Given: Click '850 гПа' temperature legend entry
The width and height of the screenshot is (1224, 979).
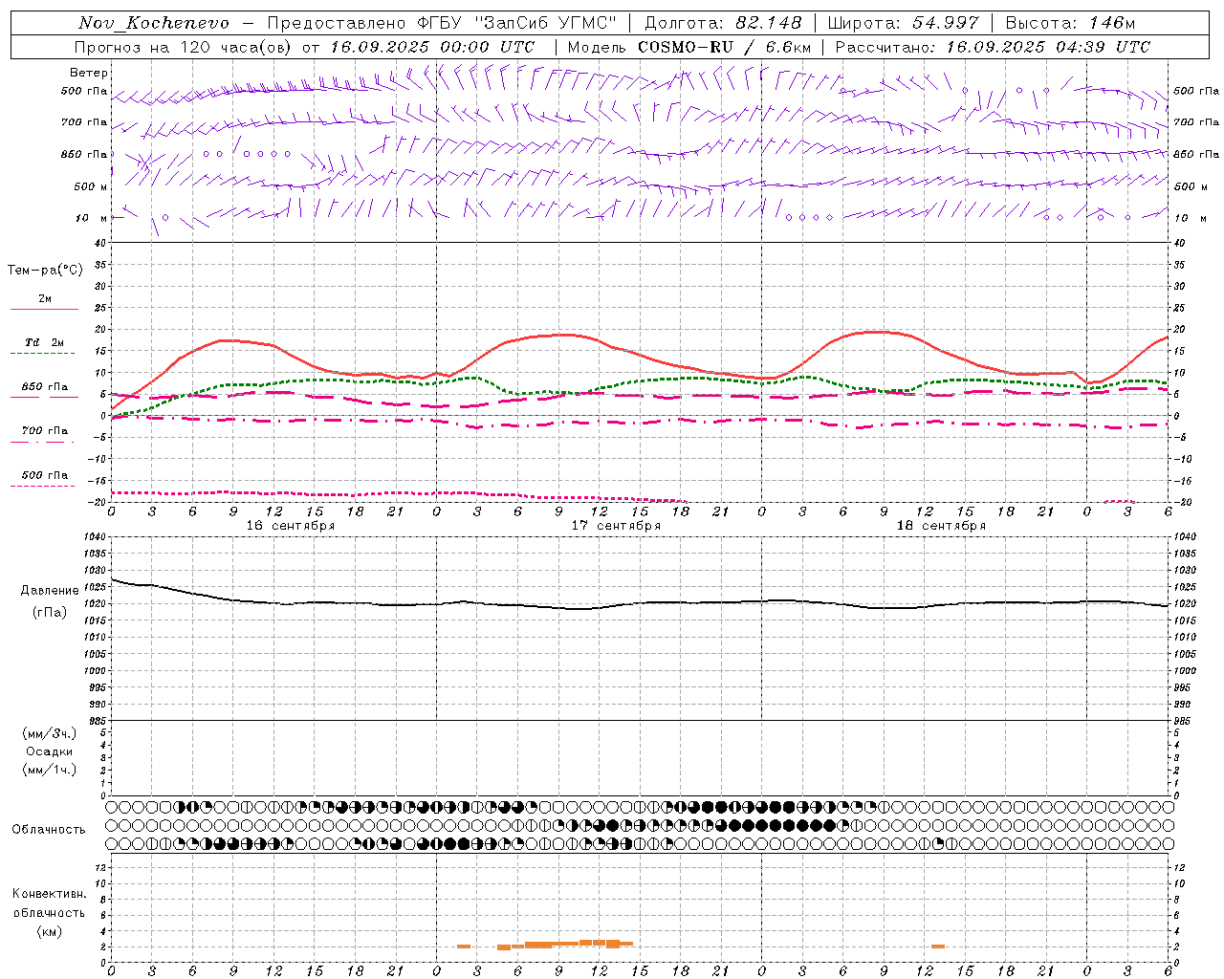Looking at the screenshot, I should tap(45, 387).
